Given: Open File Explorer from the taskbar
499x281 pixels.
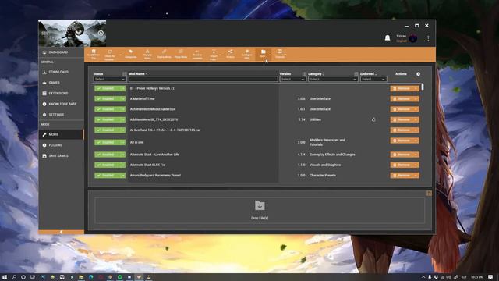Looking at the screenshot, I should pos(81,277).
